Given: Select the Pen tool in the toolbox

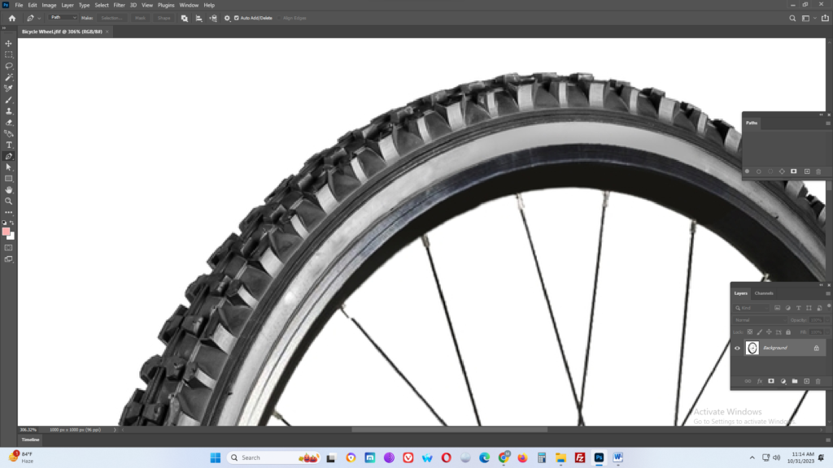Looking at the screenshot, I should (x=8, y=157).
